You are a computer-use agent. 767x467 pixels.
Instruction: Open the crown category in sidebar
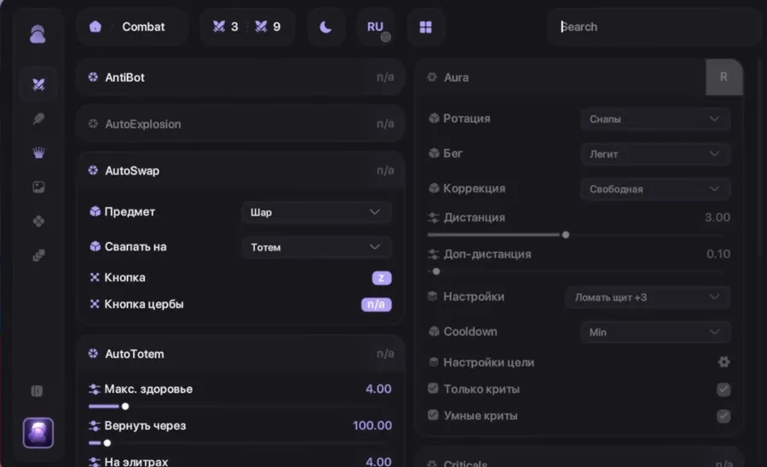tap(38, 153)
